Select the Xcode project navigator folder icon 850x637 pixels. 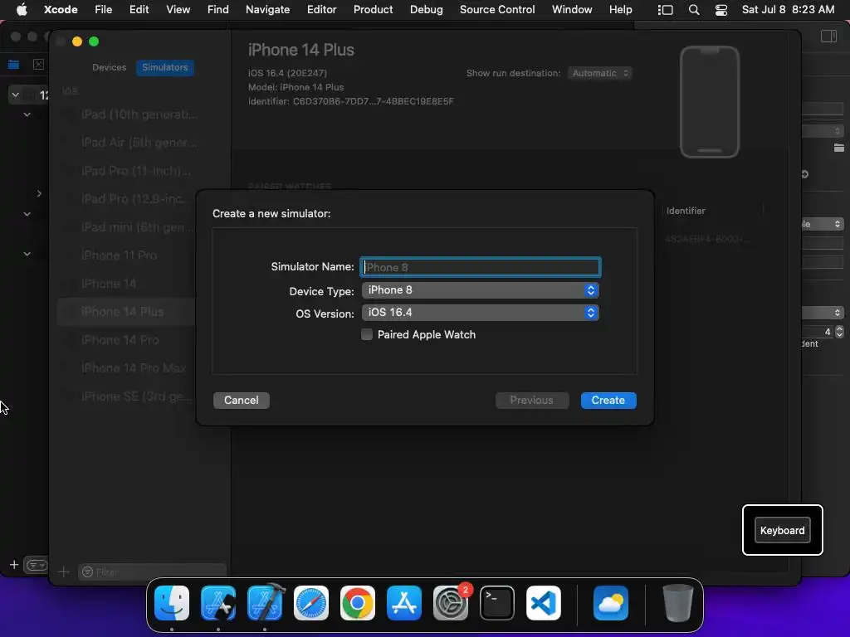point(13,65)
